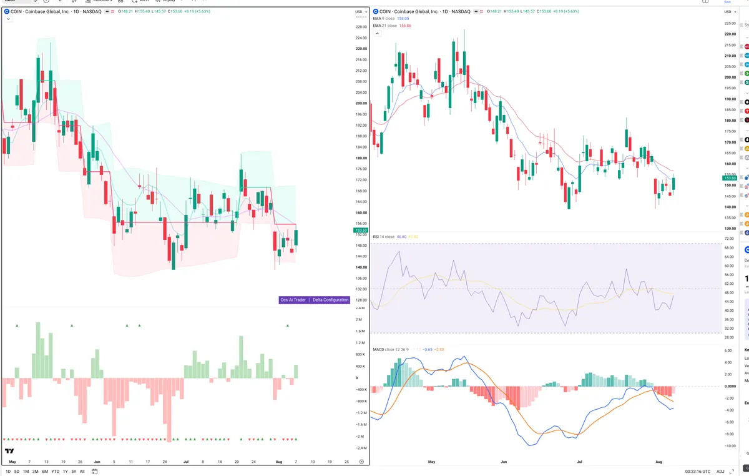Viewport: 749px width, 476px height.
Task: Select the 5D time range button
Action: pos(17,472)
